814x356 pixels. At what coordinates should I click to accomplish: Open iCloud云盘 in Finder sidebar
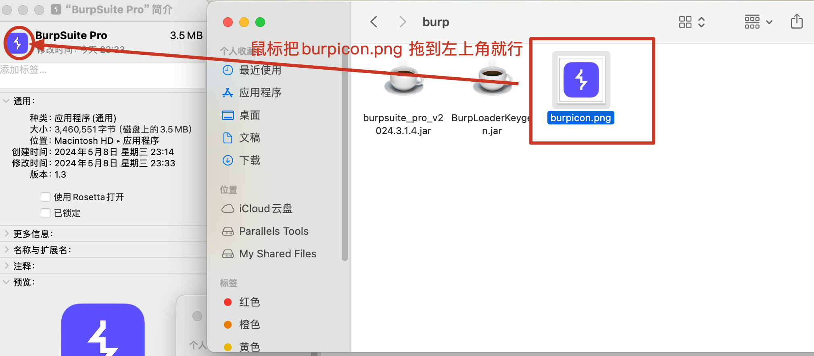(266, 209)
